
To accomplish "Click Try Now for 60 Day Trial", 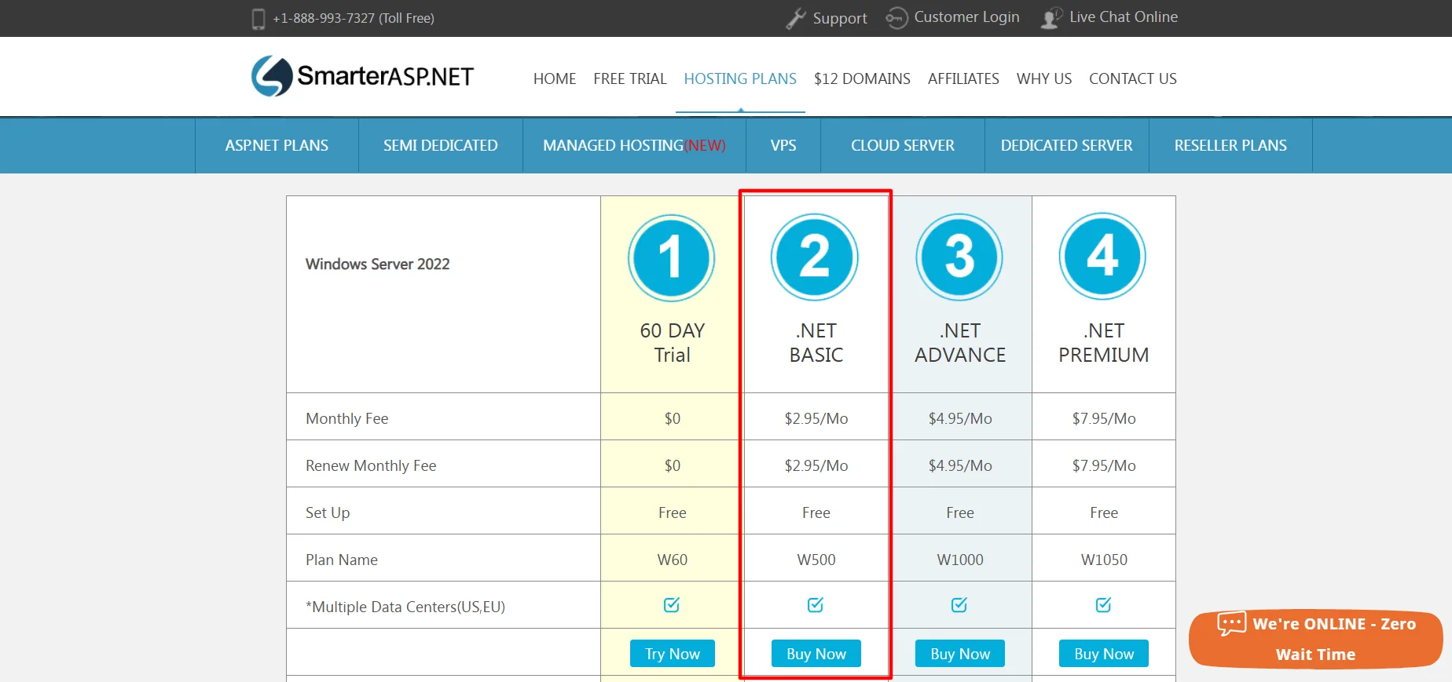I will coord(673,654).
